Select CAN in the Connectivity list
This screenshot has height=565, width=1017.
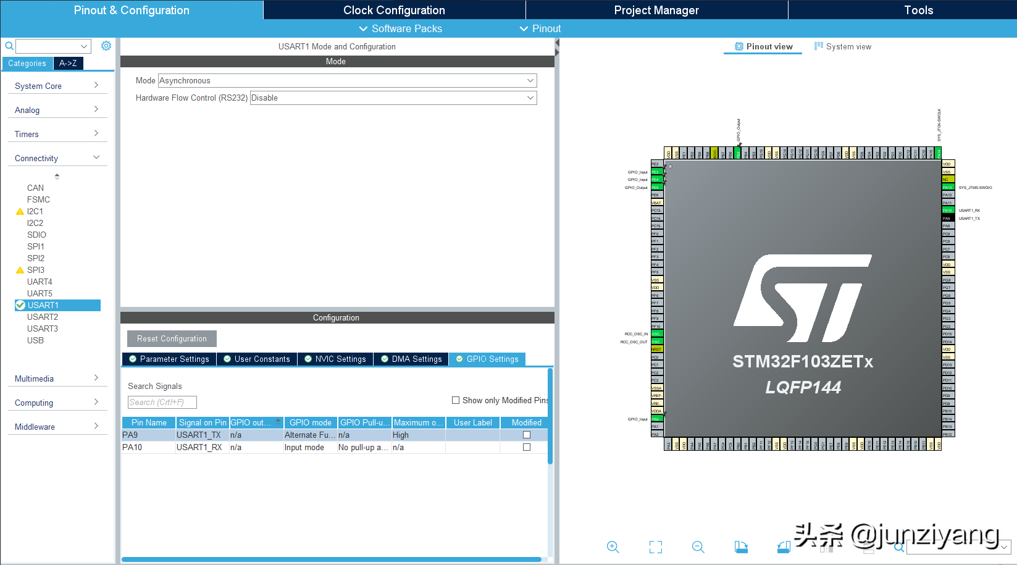35,188
